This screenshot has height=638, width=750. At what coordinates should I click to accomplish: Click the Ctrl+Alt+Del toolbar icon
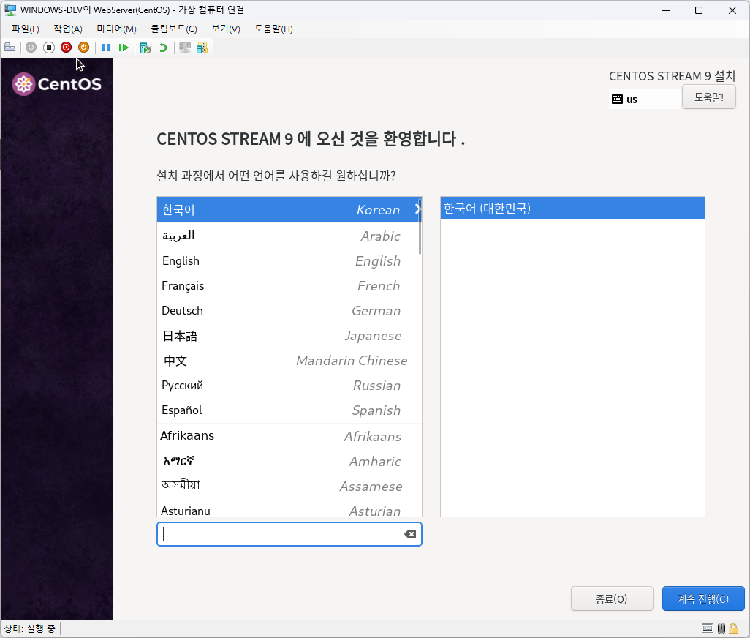(x=10, y=48)
